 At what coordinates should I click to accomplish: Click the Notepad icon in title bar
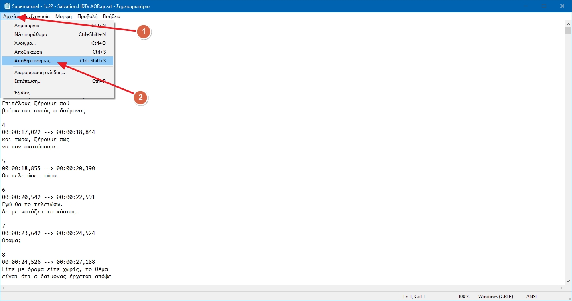coord(6,6)
